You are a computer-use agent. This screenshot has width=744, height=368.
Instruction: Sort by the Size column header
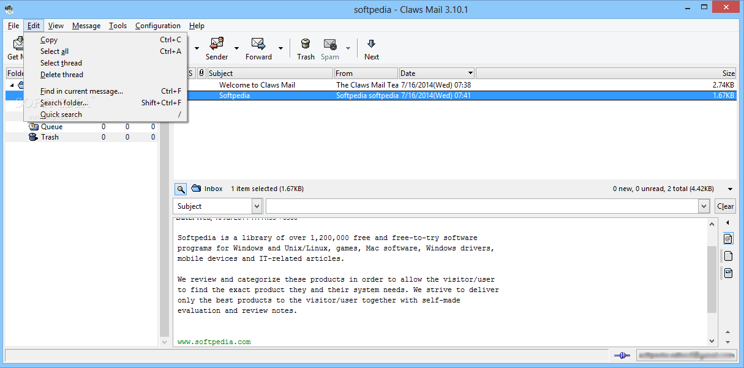tap(606, 73)
